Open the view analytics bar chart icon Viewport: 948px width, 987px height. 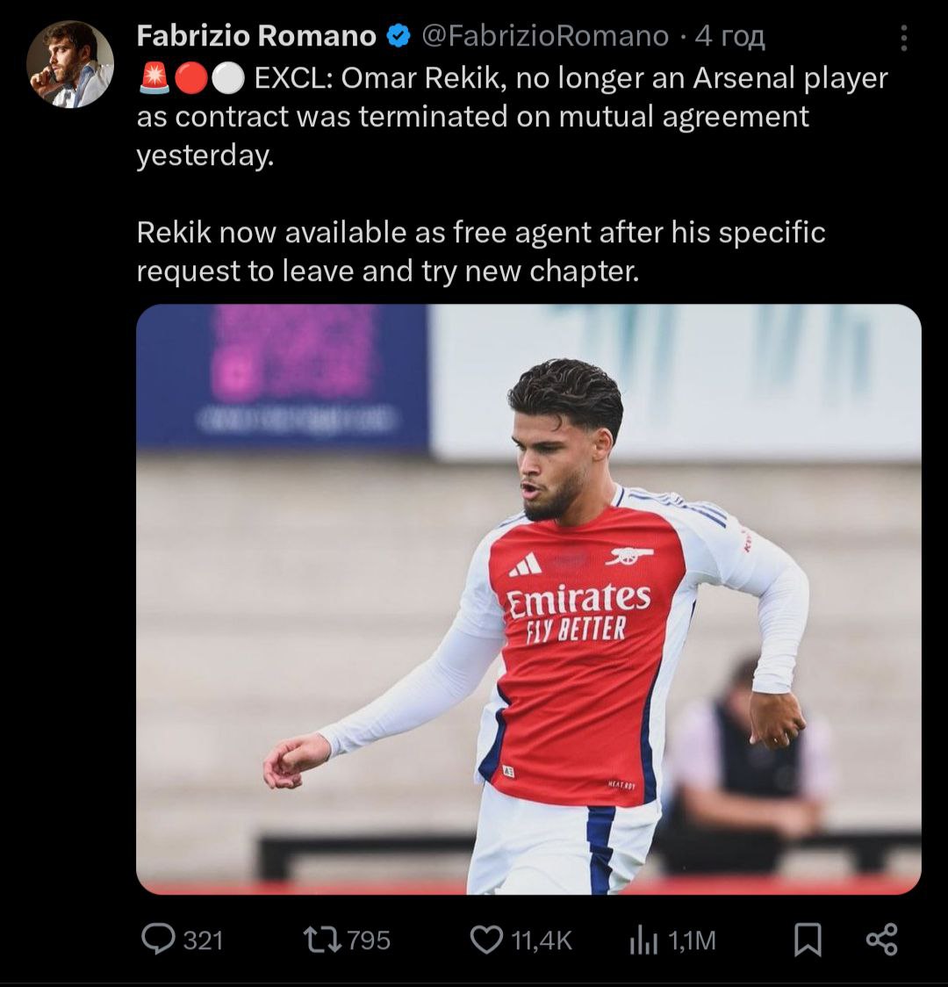tap(643, 941)
